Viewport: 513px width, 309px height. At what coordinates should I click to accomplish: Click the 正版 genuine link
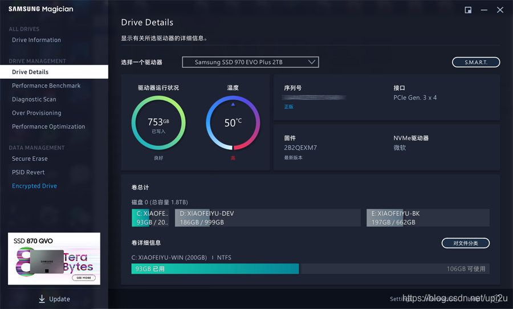tap(288, 107)
